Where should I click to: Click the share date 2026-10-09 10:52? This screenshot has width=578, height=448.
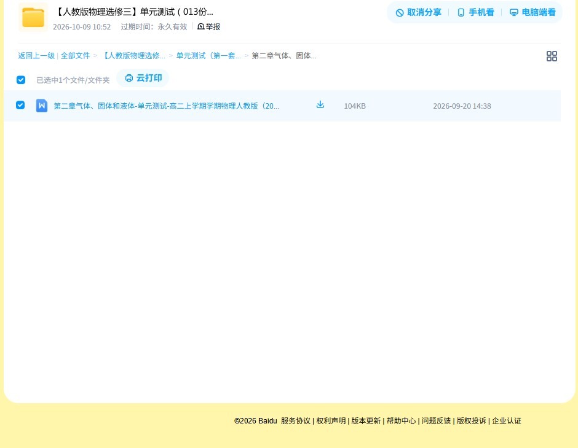(x=82, y=27)
